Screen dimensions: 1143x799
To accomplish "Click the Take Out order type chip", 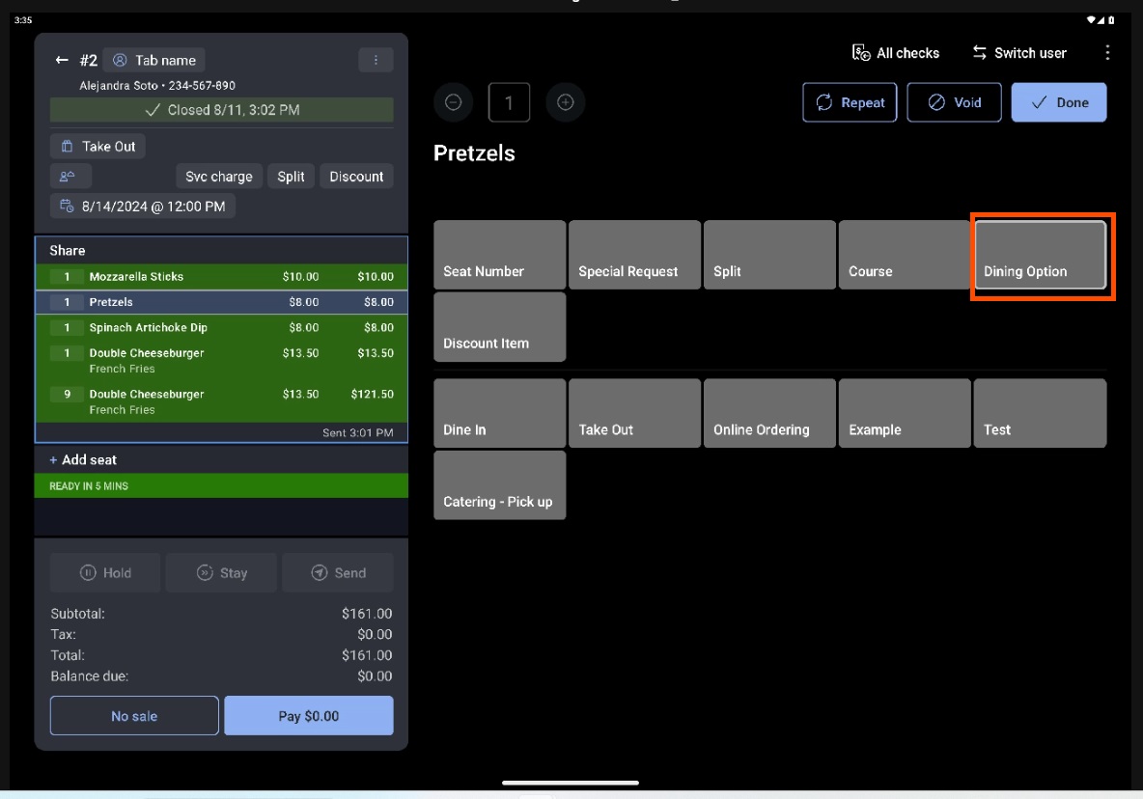I will [x=98, y=147].
